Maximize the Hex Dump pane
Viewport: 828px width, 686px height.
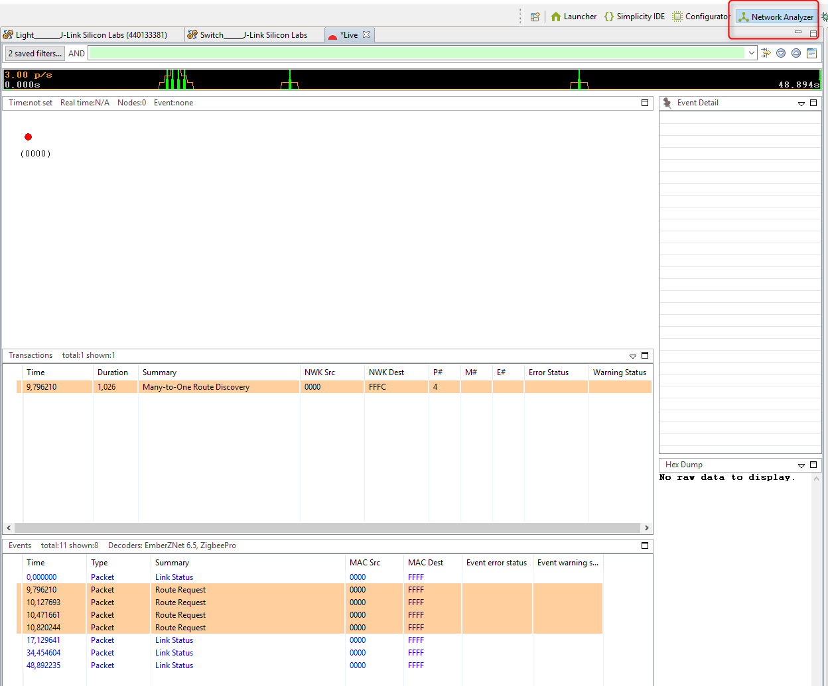coord(813,465)
